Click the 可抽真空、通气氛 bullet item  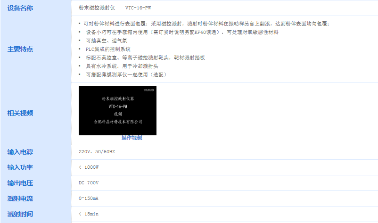coord(107,41)
